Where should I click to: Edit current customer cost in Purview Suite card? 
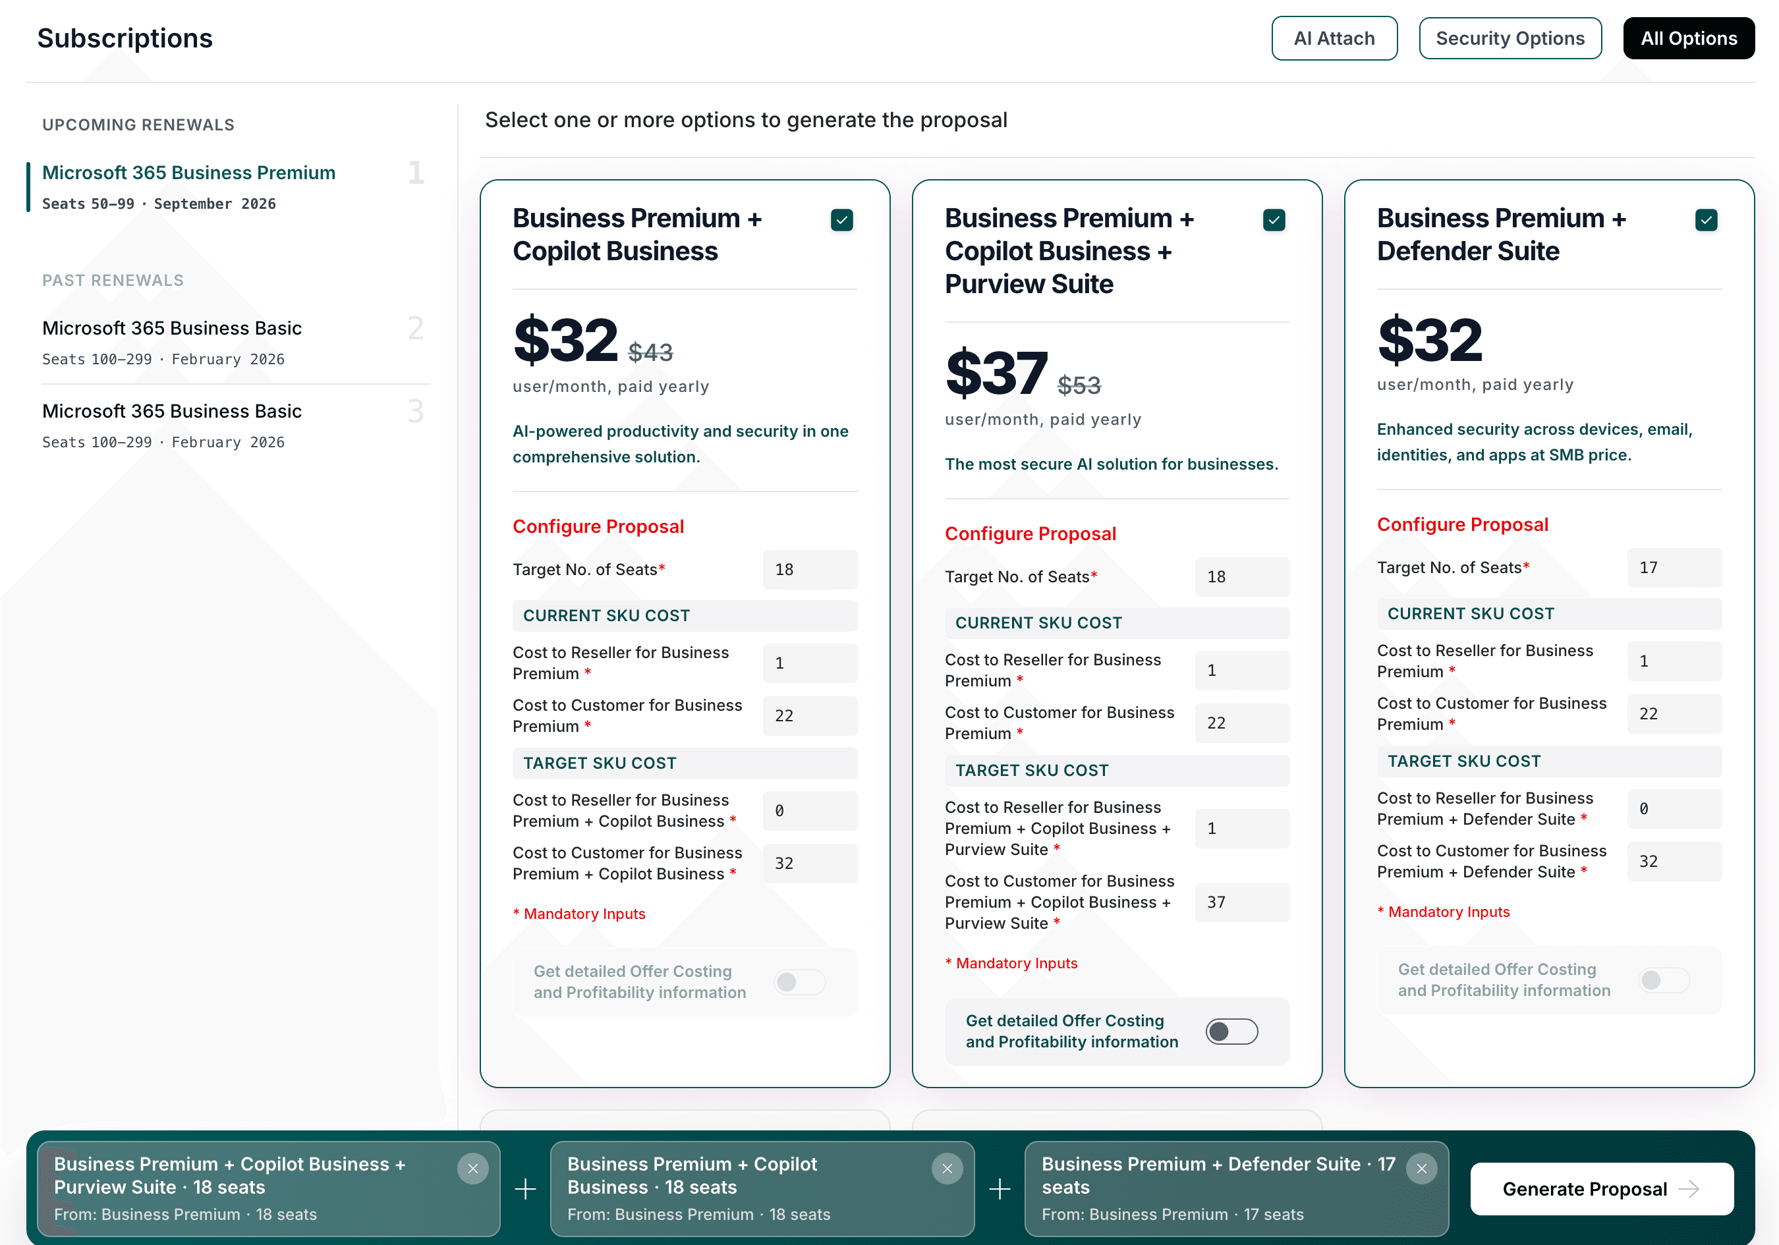point(1242,723)
